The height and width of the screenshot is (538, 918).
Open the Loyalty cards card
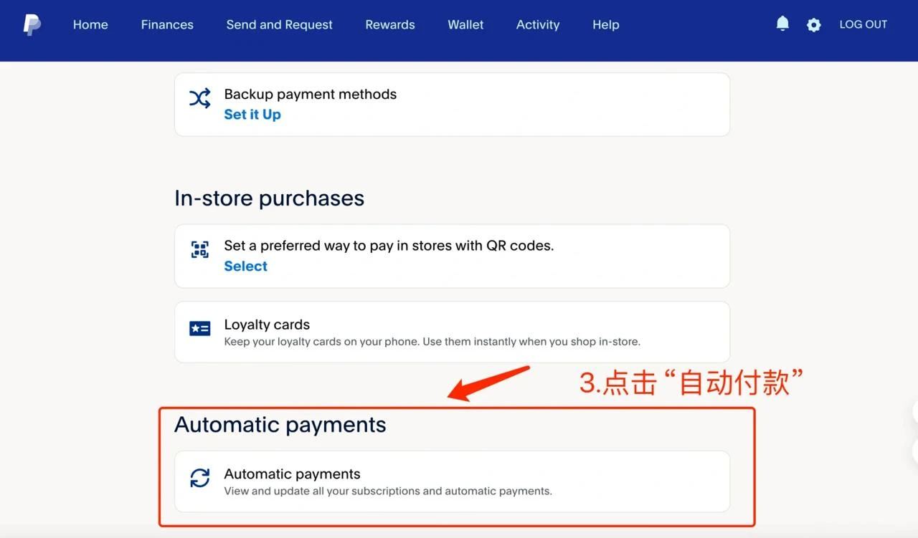pos(452,332)
